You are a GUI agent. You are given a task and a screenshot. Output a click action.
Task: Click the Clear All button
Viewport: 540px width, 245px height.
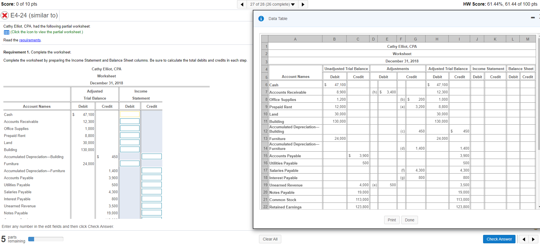270,239
